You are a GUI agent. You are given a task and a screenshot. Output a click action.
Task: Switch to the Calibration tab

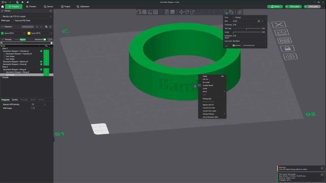pyautogui.click(x=83, y=7)
